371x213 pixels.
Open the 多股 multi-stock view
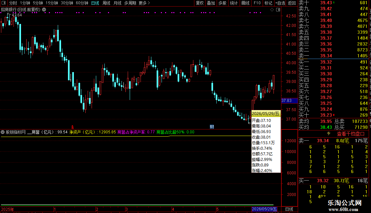222,3
